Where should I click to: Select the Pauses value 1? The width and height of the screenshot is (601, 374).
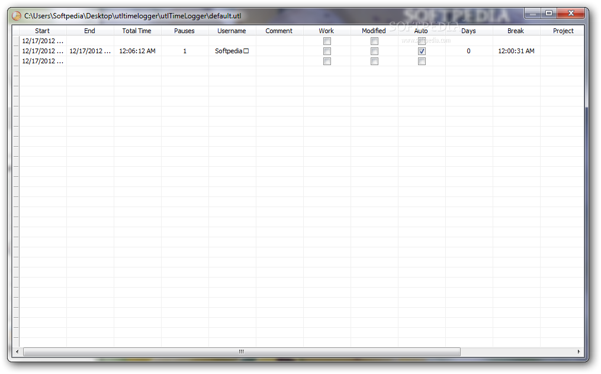coord(185,51)
